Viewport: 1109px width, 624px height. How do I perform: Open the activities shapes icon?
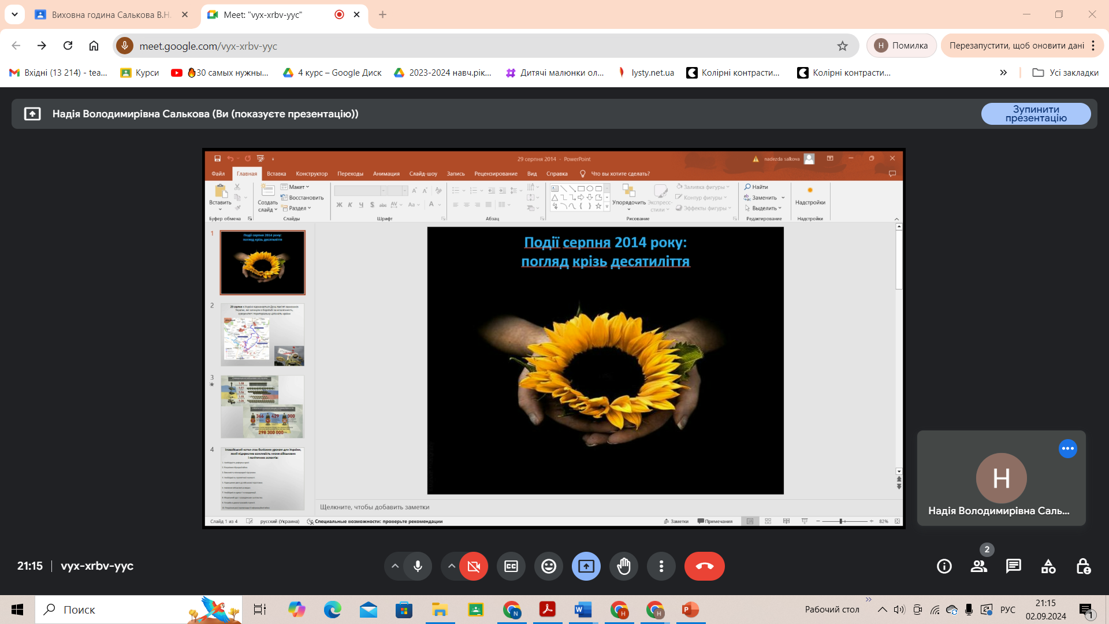[1048, 566]
